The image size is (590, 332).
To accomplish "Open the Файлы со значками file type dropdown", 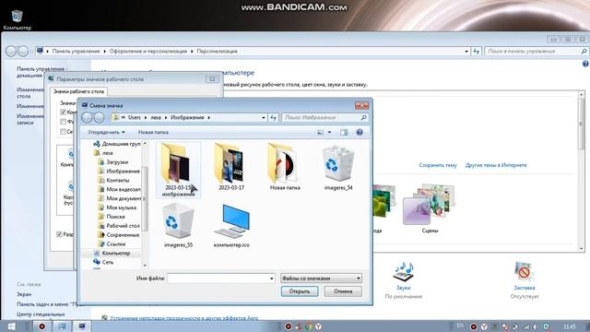I will click(321, 279).
